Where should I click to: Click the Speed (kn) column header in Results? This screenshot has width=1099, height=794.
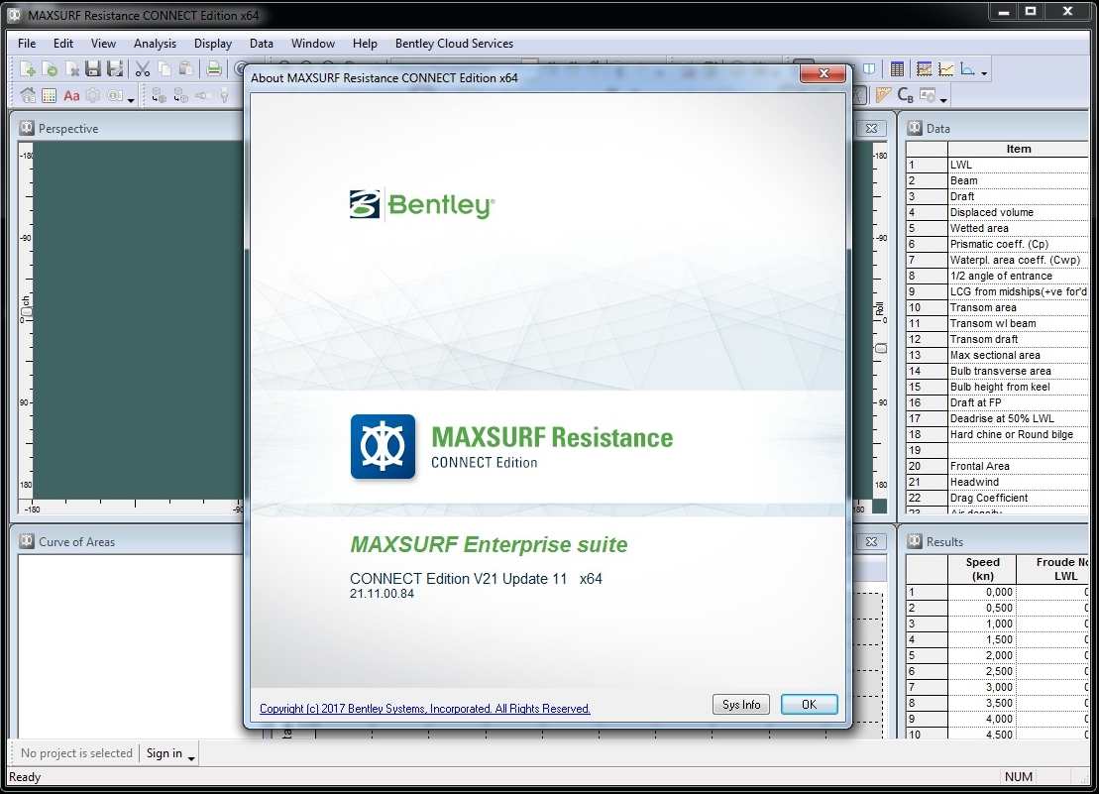point(982,569)
